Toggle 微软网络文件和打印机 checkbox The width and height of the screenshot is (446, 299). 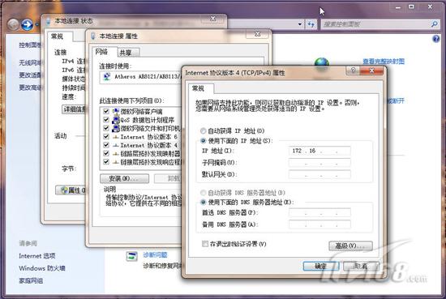tap(106, 128)
